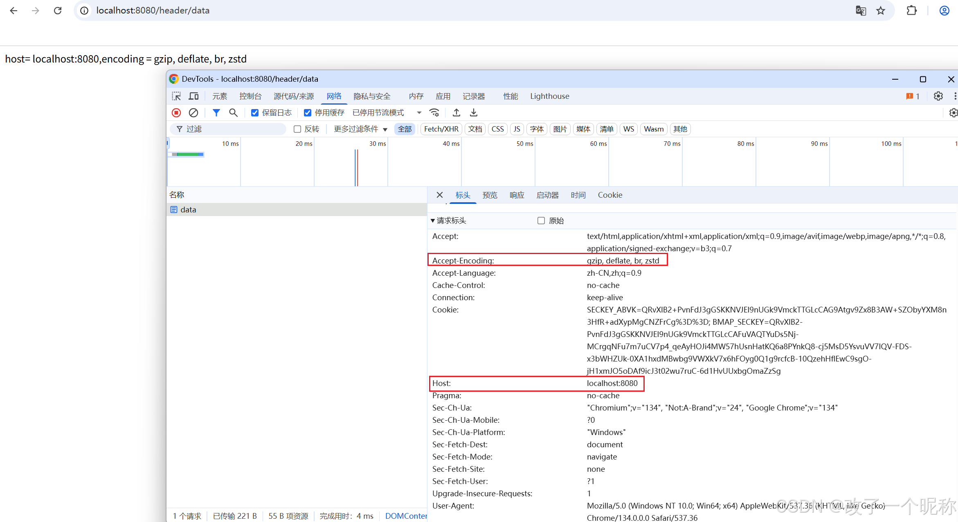The image size is (958, 522).
Task: Click the stop recording network log icon
Action: [x=176, y=113]
